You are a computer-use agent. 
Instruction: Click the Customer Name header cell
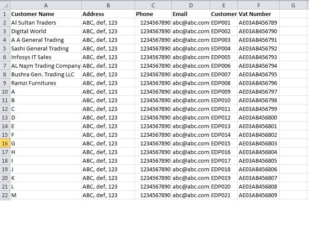(x=46, y=14)
